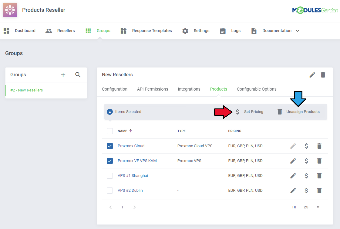The height and width of the screenshot is (229, 340).
Task: Switch to the API Permissions tab
Action: (x=153, y=89)
